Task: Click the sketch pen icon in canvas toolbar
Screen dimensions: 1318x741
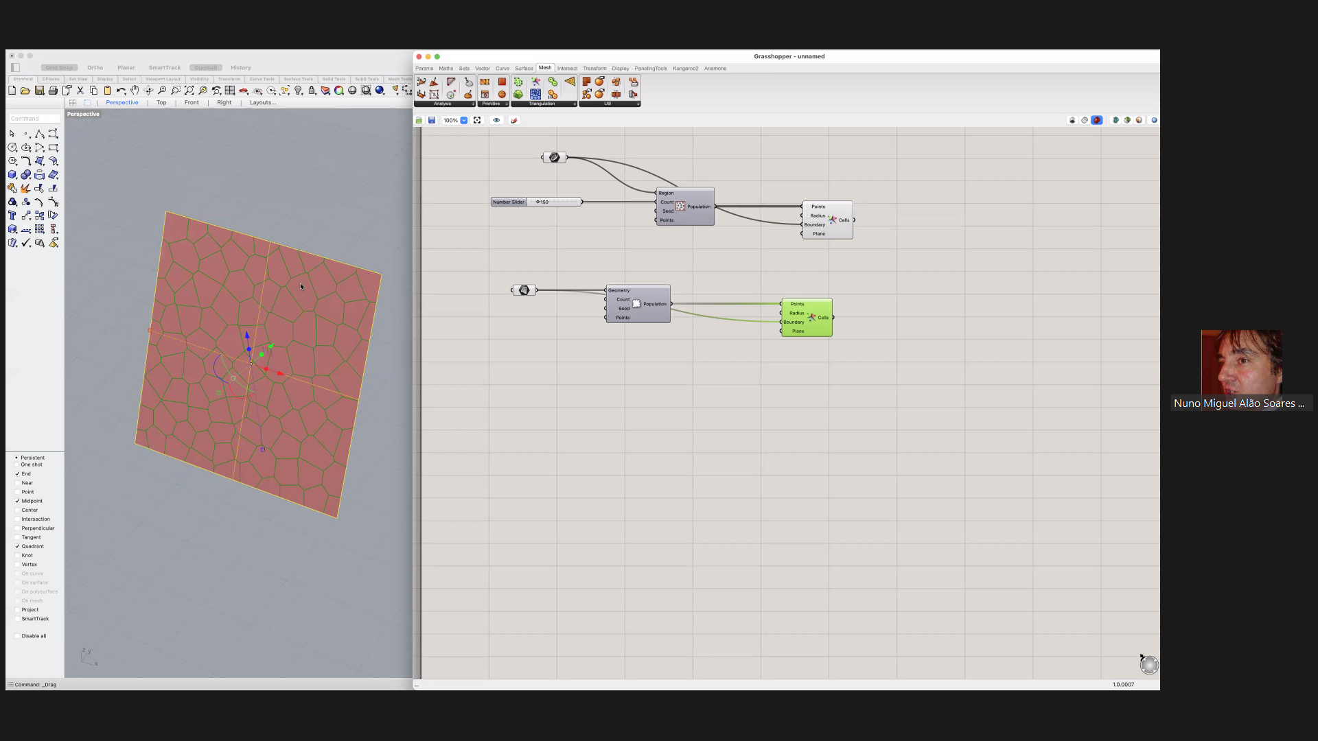Action: click(513, 120)
